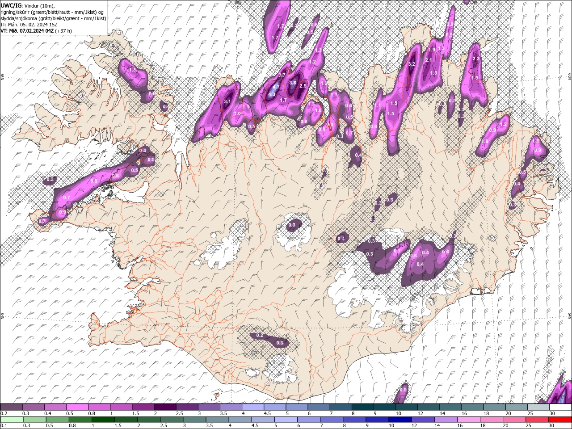Click the 4.3 snowfall value on the map
Viewport: 572px width, 429px height.
(x=272, y=94)
